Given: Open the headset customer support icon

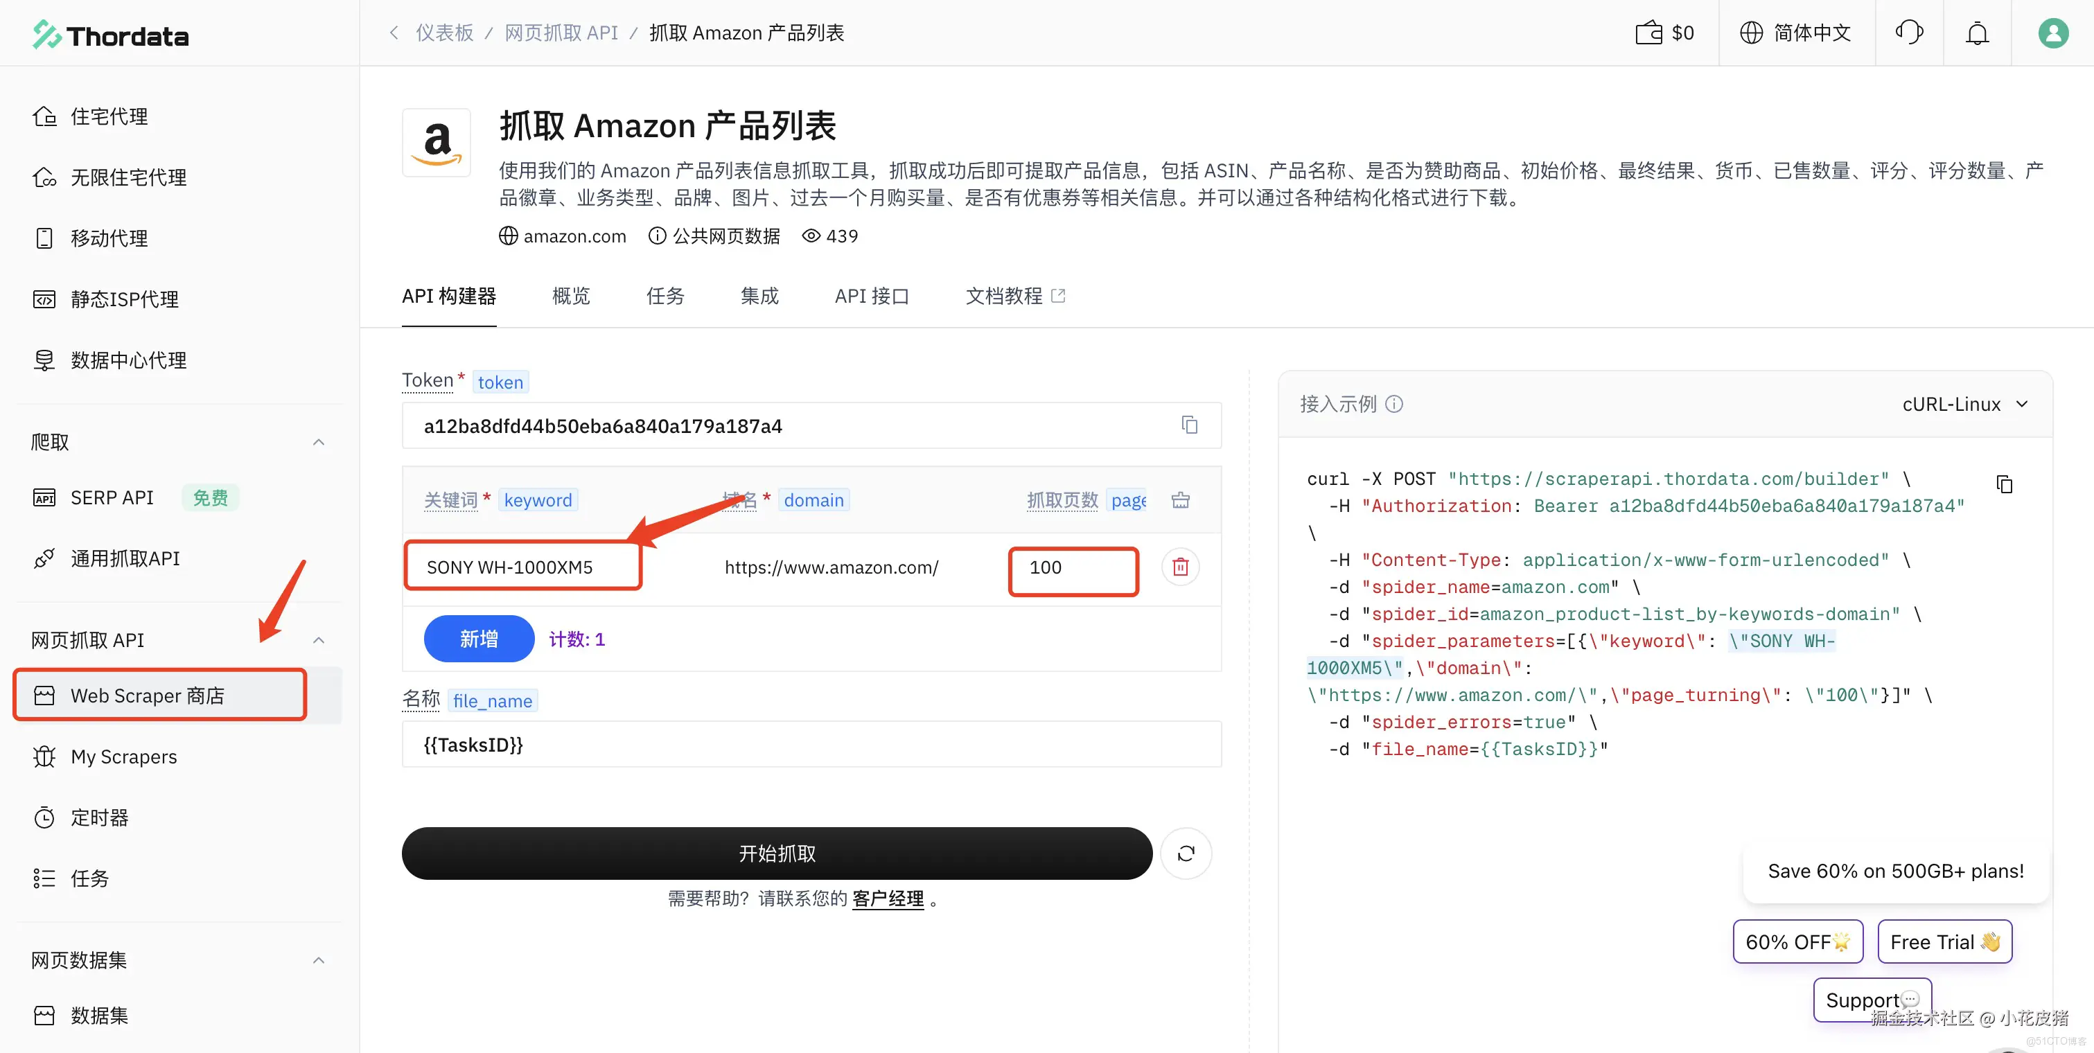Looking at the screenshot, I should pos(1909,33).
